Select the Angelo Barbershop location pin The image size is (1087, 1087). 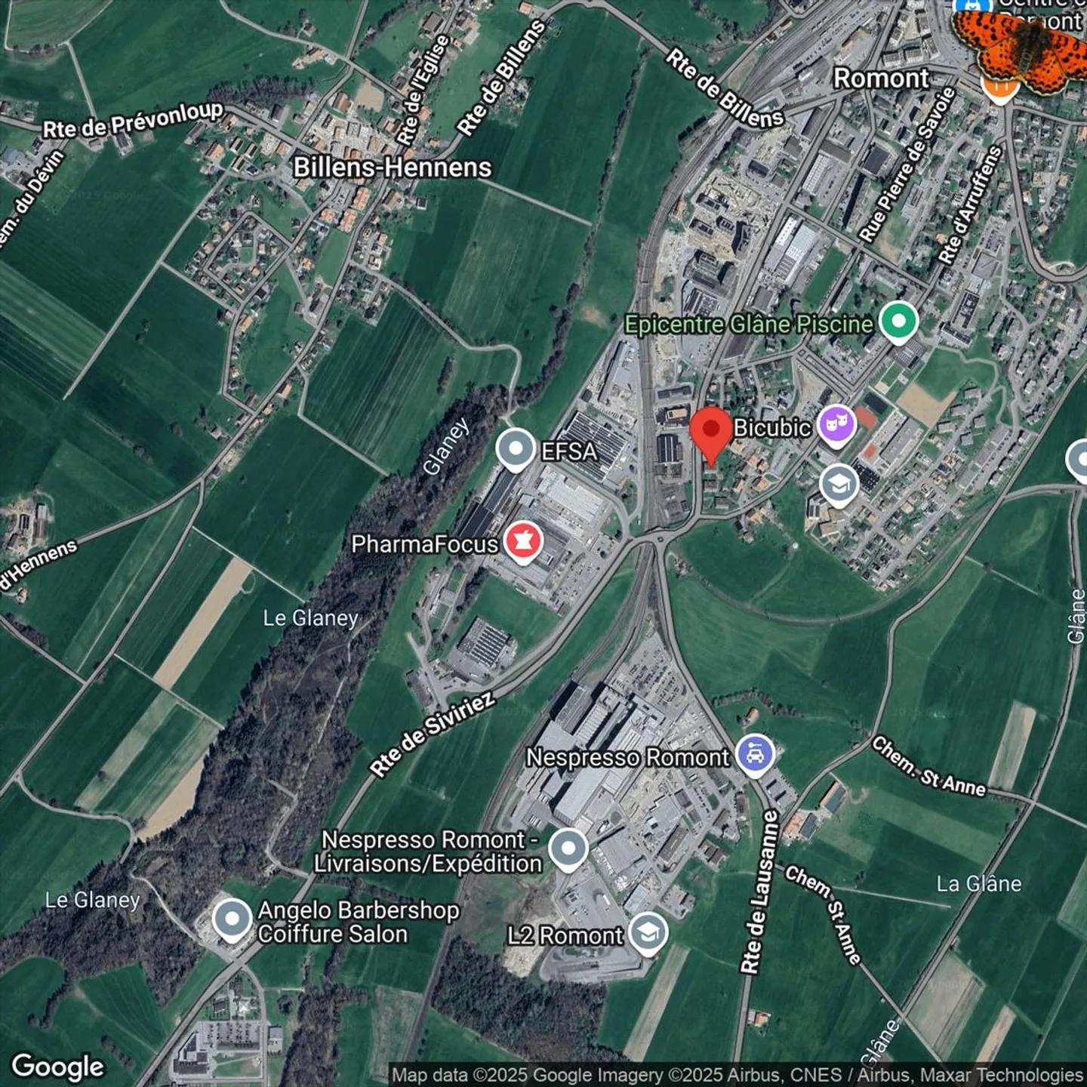(x=232, y=919)
